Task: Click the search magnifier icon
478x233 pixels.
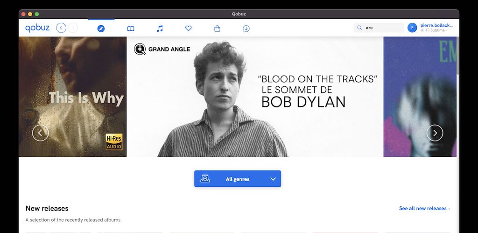Action: pyautogui.click(x=359, y=28)
